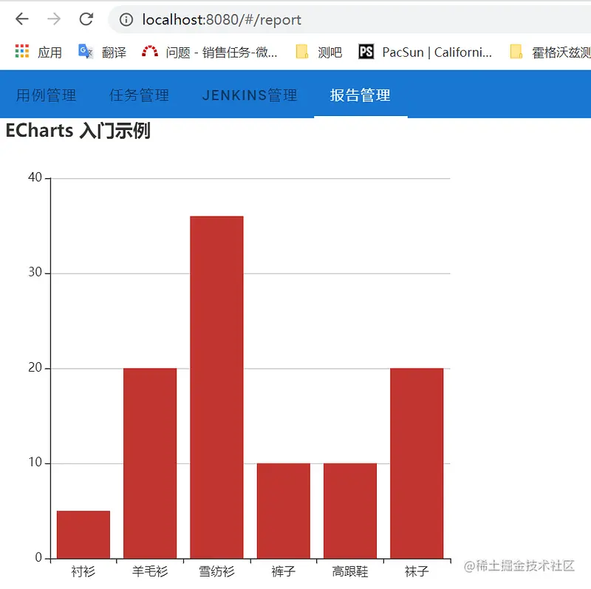Open the apps grid bookmark icon
Image resolution: width=591 pixels, height=589 pixels.
click(22, 51)
